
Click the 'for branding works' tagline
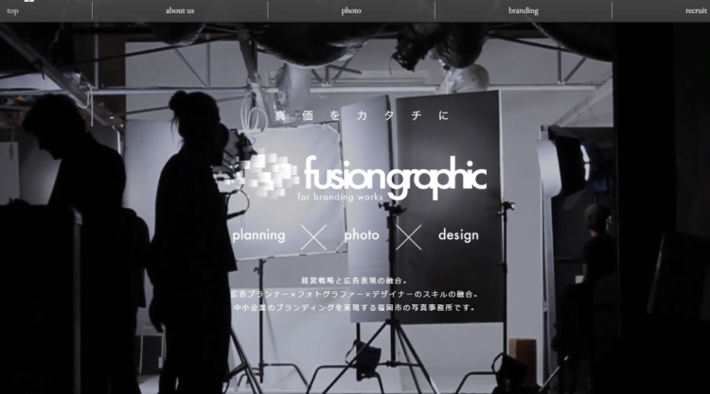point(340,197)
